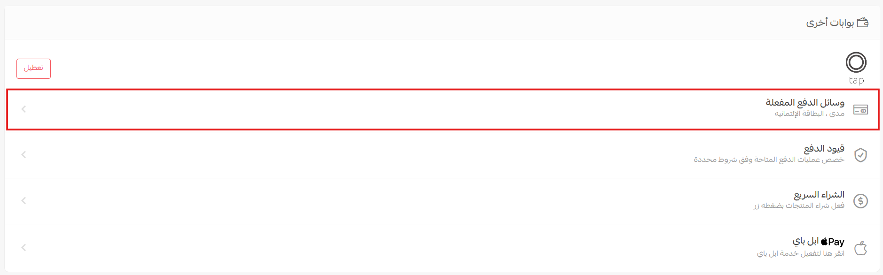Open the الشراء السريع option
The width and height of the screenshot is (883, 275).
pyautogui.click(x=819, y=195)
